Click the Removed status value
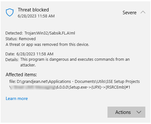The height and width of the screenshot is (124, 151). click(x=27, y=39)
